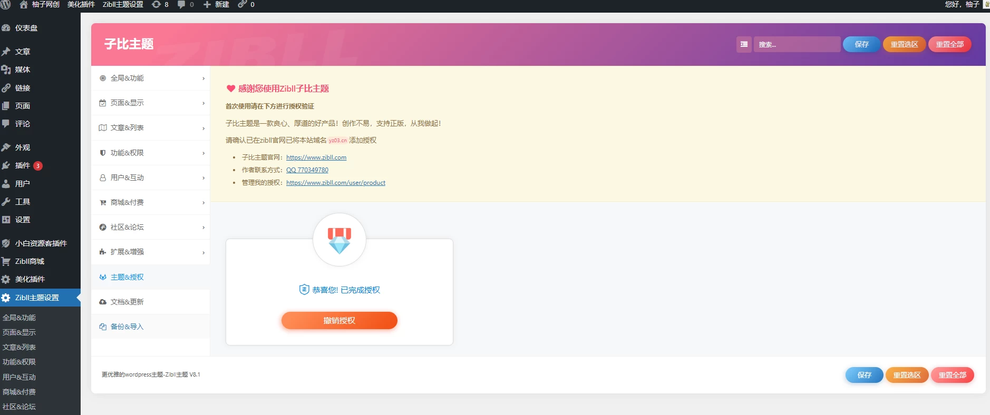The image size is (990, 415).
Task: Expand the 全局&功能 section arrow
Action: click(203, 78)
